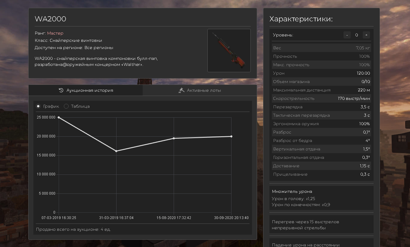Viewport: 410px width, 247px height.
Task: Select the График radio option
Action: 38,106
